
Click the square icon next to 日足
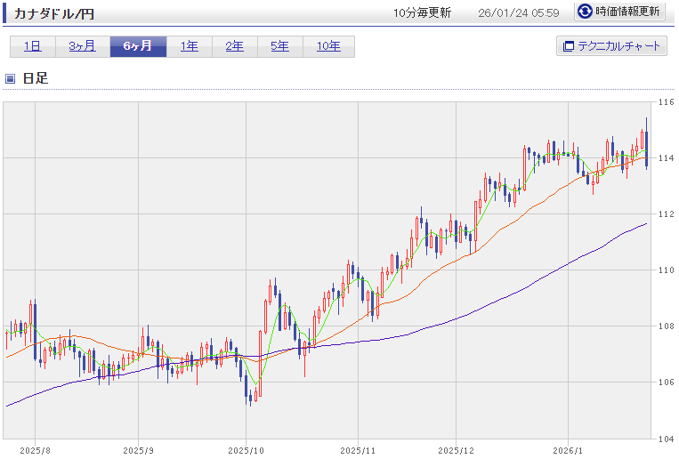tap(11, 78)
